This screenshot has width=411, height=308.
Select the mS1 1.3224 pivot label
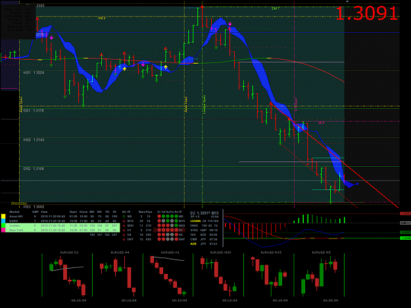click(x=34, y=72)
